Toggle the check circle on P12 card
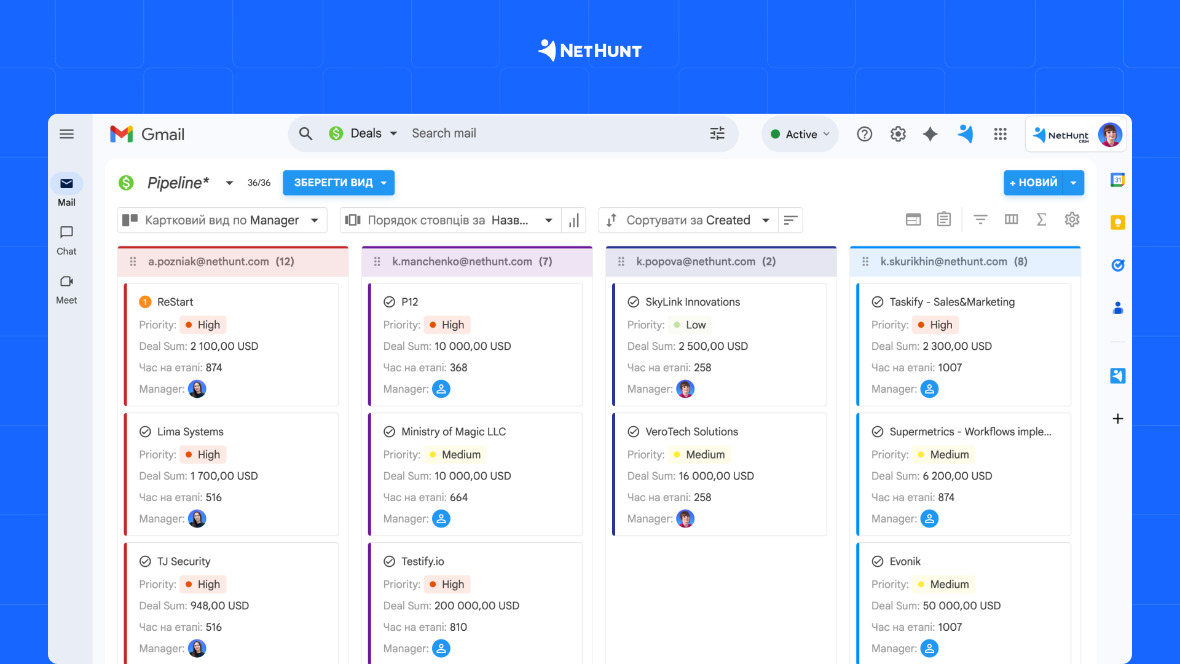 [389, 302]
